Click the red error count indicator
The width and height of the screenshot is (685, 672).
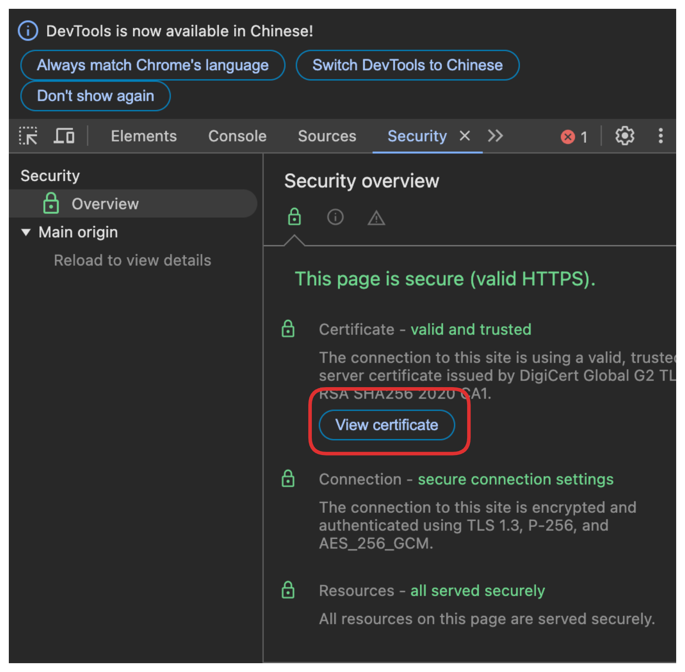pyautogui.click(x=574, y=137)
